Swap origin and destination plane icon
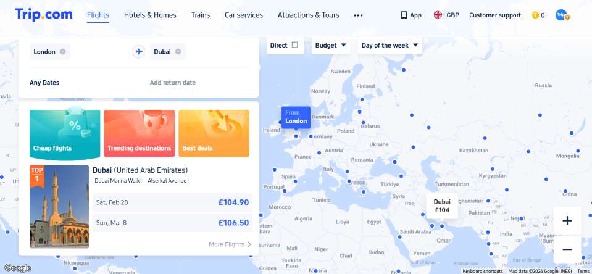This screenshot has height=274, width=592. [139, 52]
